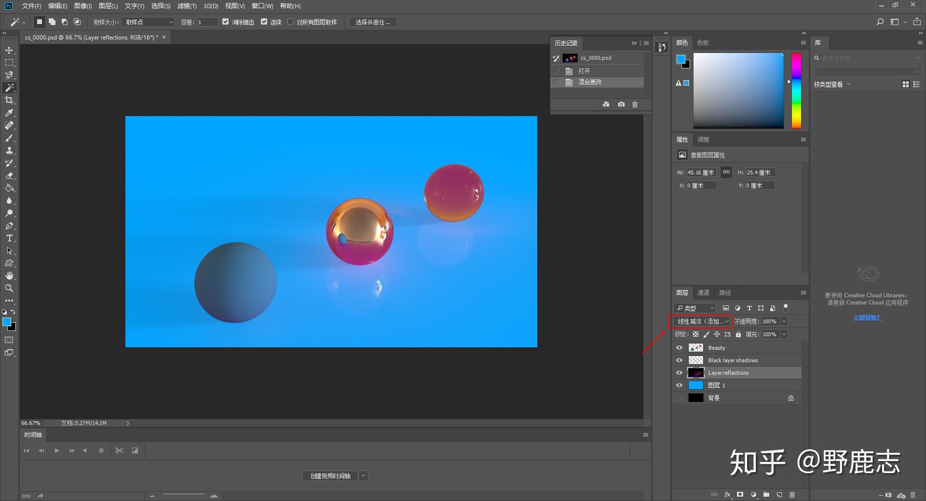
Task: Delete current state in History panel
Action: click(x=635, y=105)
